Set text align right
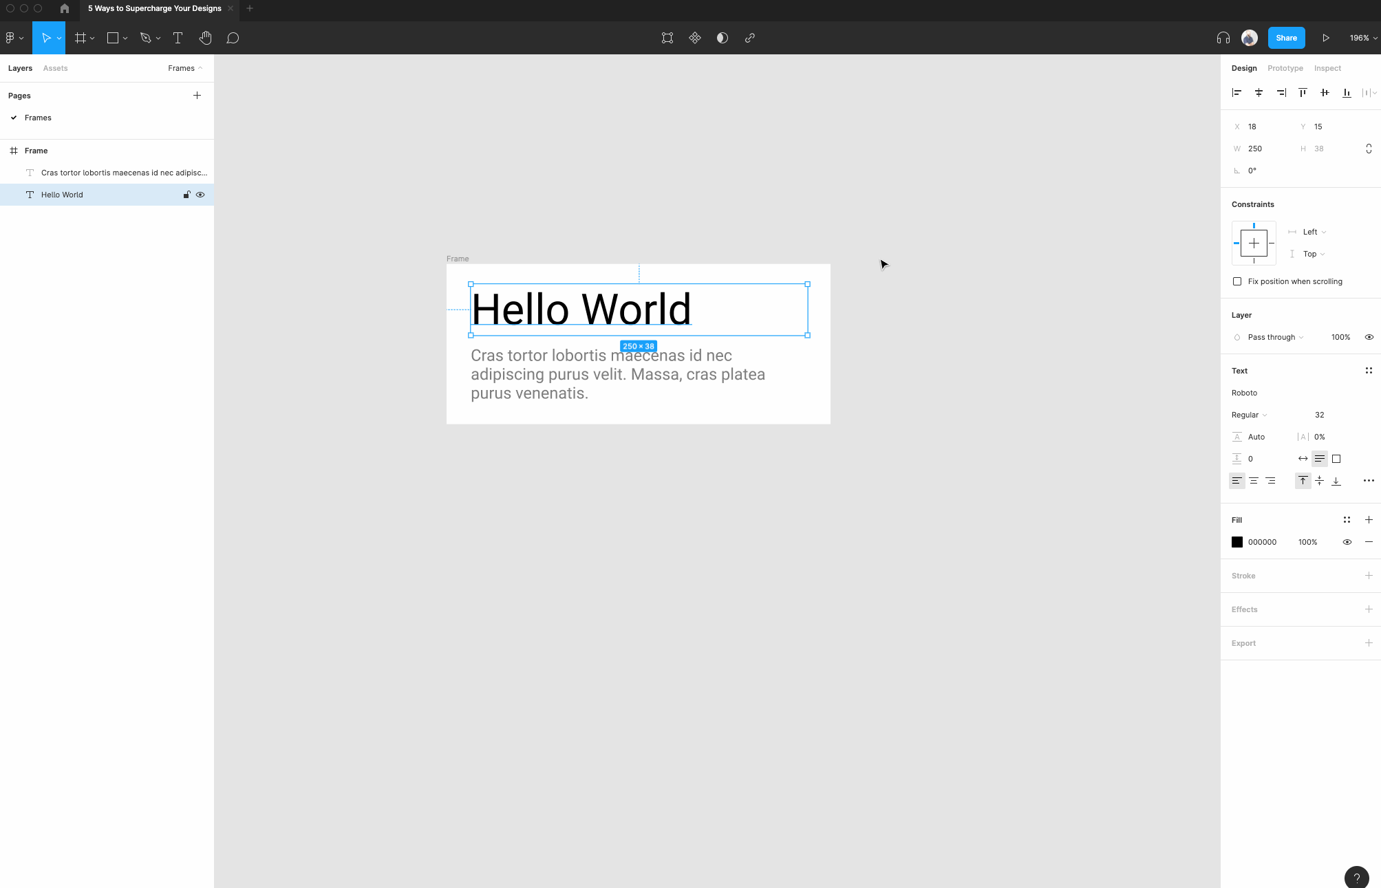This screenshot has width=1381, height=888. (x=1270, y=481)
